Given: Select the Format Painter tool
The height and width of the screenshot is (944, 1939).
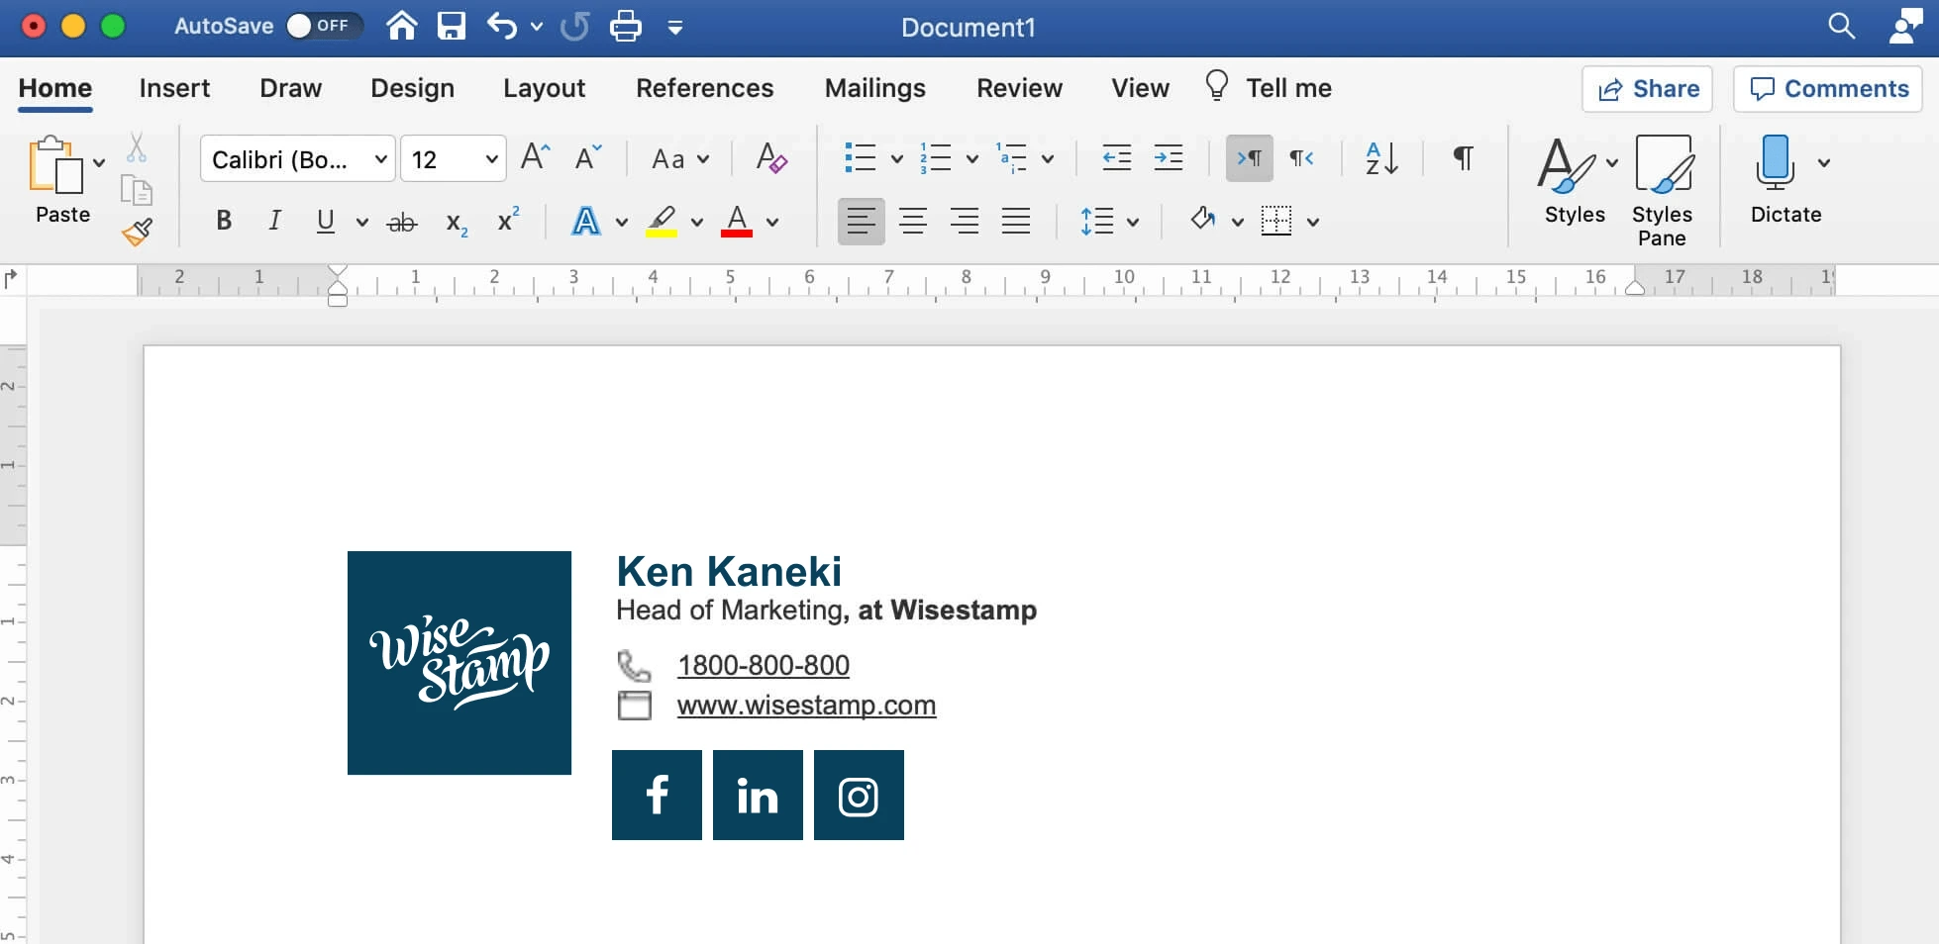Looking at the screenshot, I should click(x=137, y=231).
